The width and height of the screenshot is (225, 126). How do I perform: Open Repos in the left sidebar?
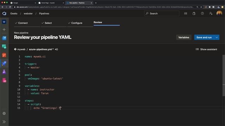[4, 55]
